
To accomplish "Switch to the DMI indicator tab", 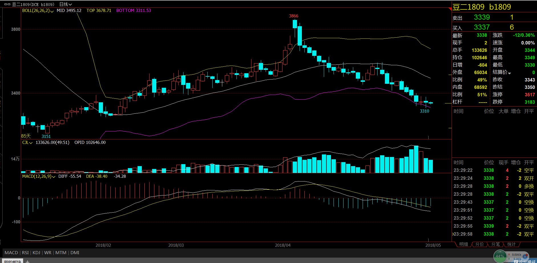I will 75,253.
